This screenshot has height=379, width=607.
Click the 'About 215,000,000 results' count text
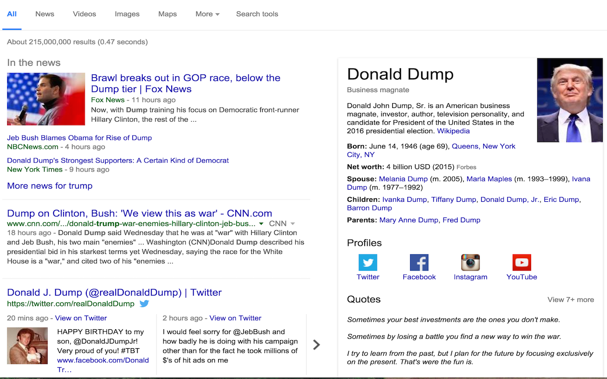coord(77,42)
